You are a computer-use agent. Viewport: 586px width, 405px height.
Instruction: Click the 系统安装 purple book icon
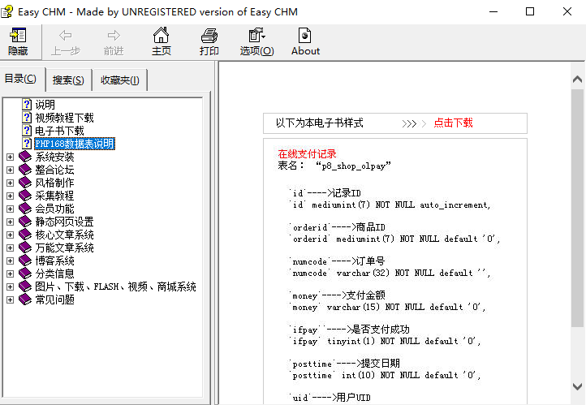(x=24, y=157)
